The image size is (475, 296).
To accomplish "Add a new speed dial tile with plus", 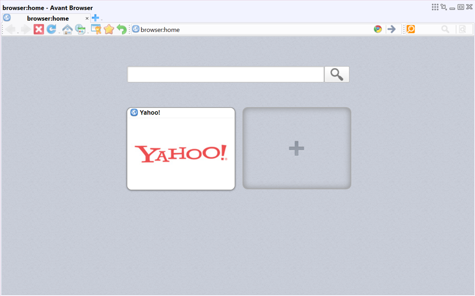I will point(296,148).
